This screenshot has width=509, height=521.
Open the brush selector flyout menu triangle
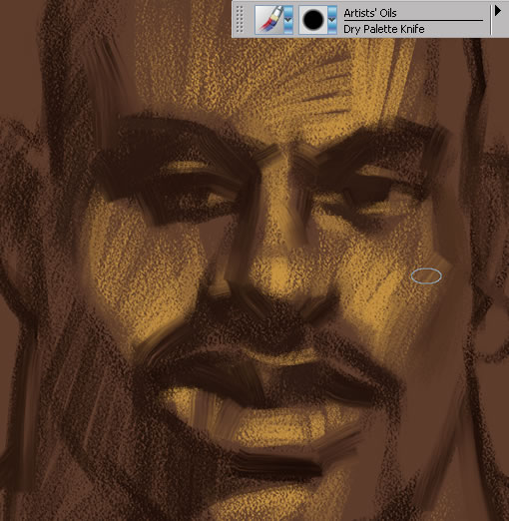[x=498, y=11]
